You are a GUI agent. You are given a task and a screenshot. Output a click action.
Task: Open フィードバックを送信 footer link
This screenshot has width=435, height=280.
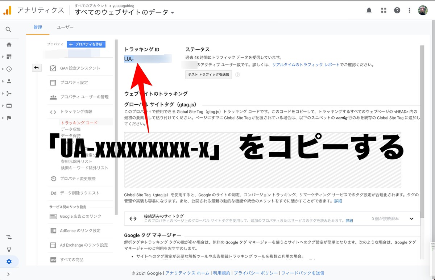tap(303, 273)
